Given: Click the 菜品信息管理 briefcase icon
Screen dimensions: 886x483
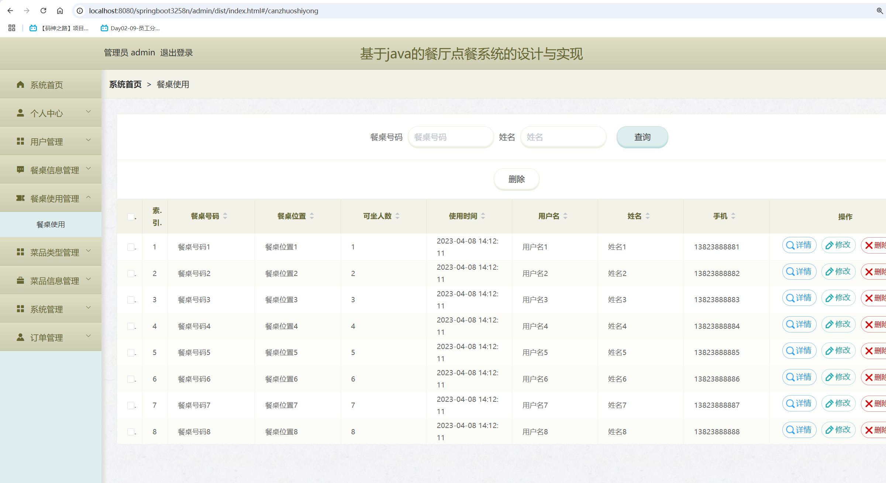Looking at the screenshot, I should (x=20, y=280).
